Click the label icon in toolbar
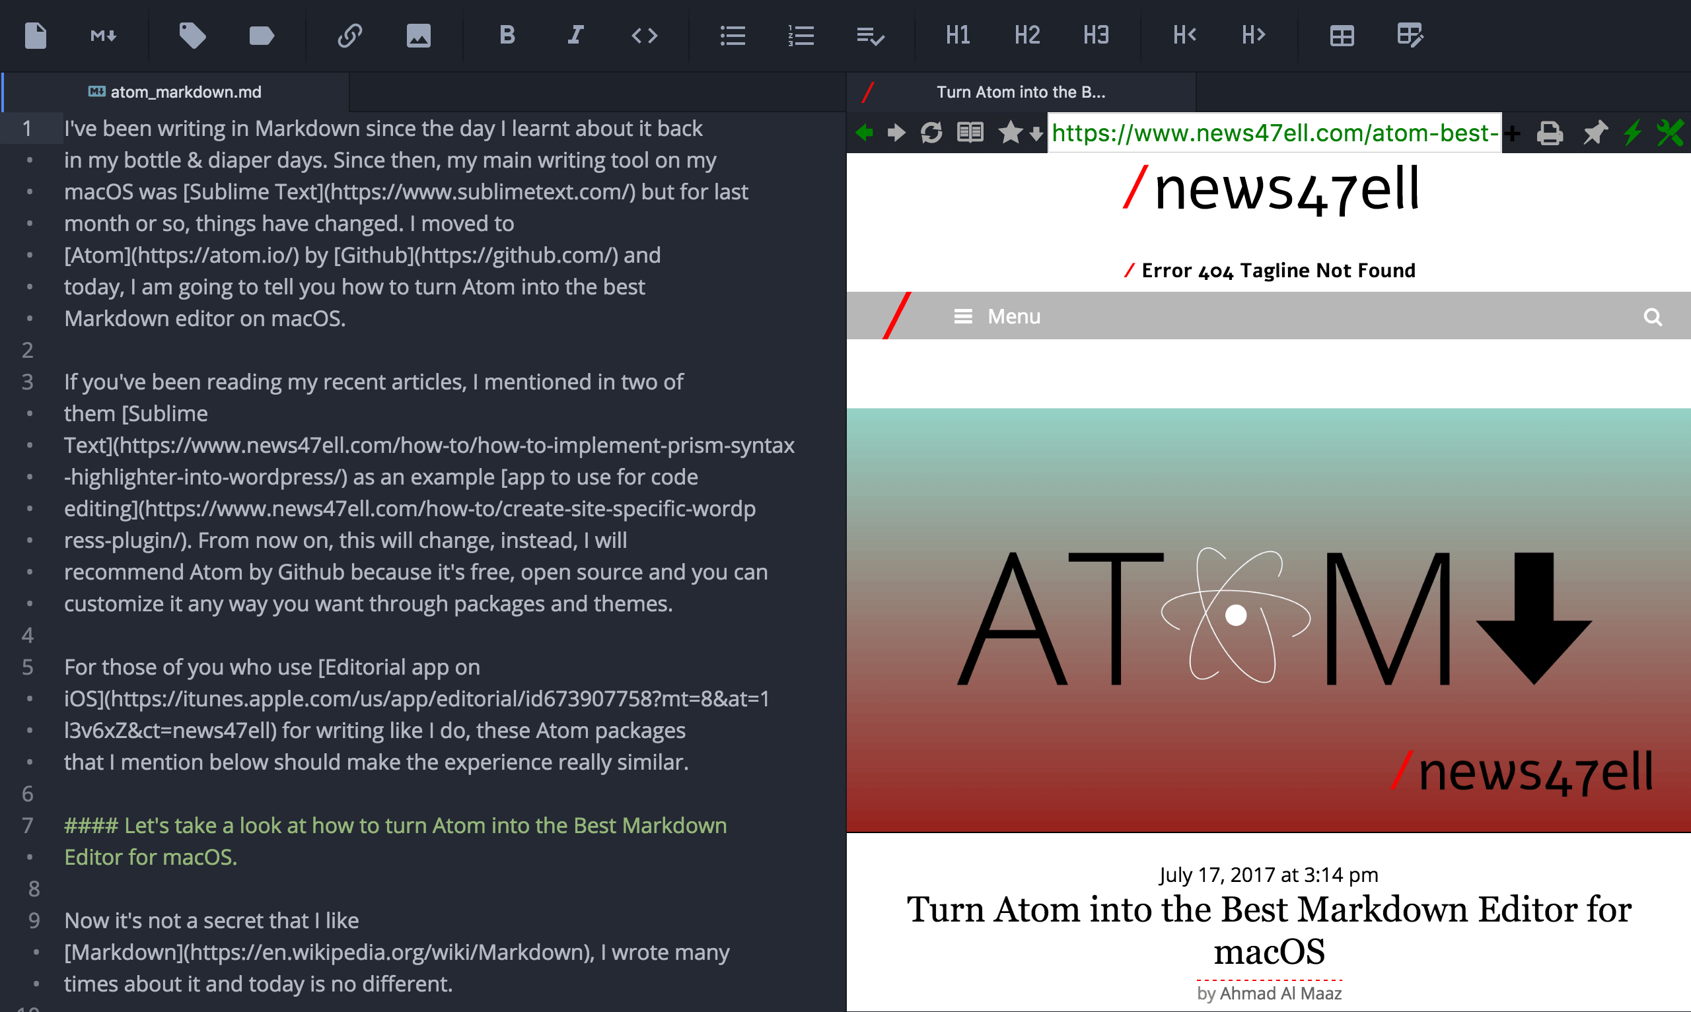Viewport: 1691px width, 1012px height. click(262, 36)
